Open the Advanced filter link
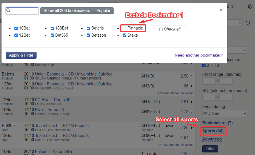Screen dimensions: 255x155 212,139
